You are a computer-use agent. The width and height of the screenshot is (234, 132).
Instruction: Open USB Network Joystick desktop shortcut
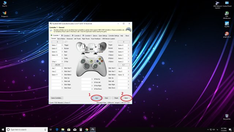[218, 5]
